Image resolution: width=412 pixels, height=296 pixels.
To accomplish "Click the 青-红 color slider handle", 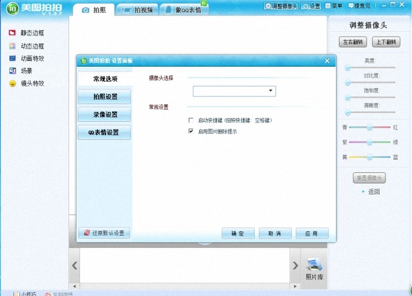I will tap(370, 128).
